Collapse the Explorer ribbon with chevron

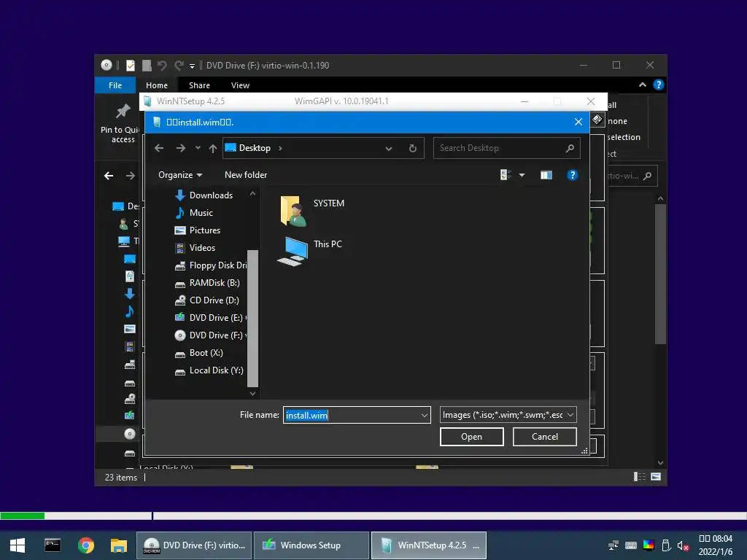point(643,85)
